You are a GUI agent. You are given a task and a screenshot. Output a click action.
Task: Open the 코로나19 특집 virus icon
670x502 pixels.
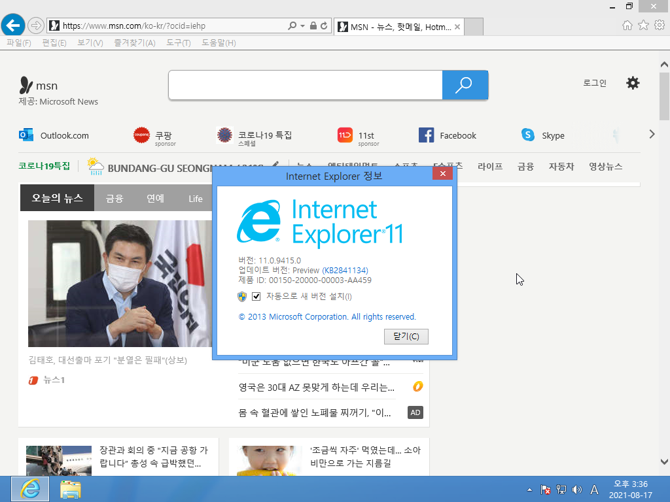point(224,135)
